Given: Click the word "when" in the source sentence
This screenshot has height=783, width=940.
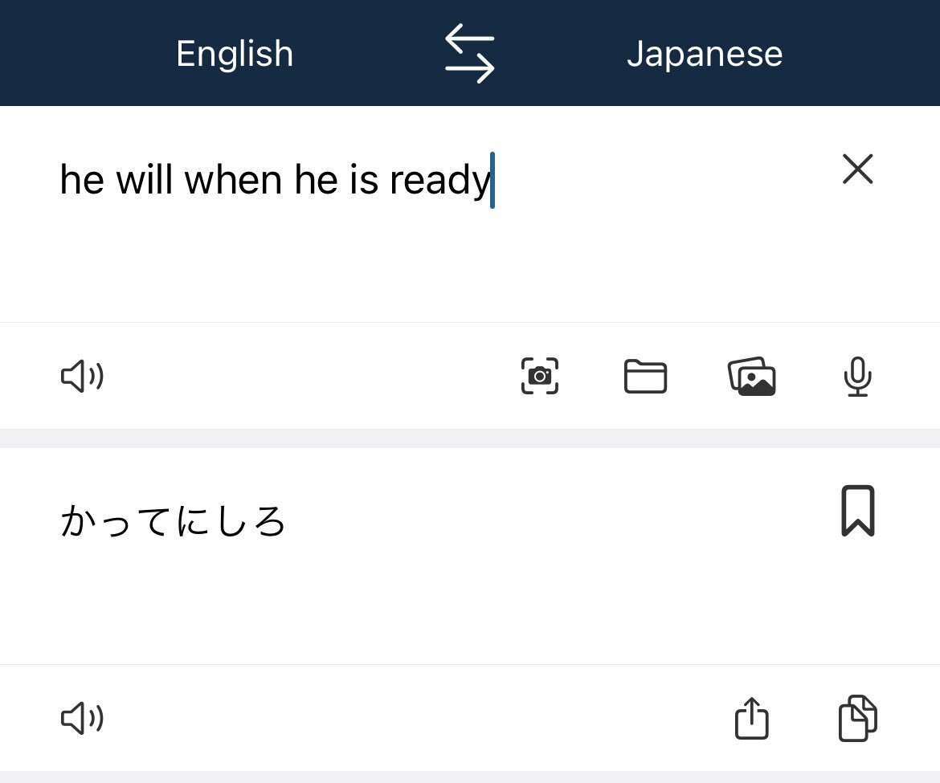Looking at the screenshot, I should coord(233,179).
